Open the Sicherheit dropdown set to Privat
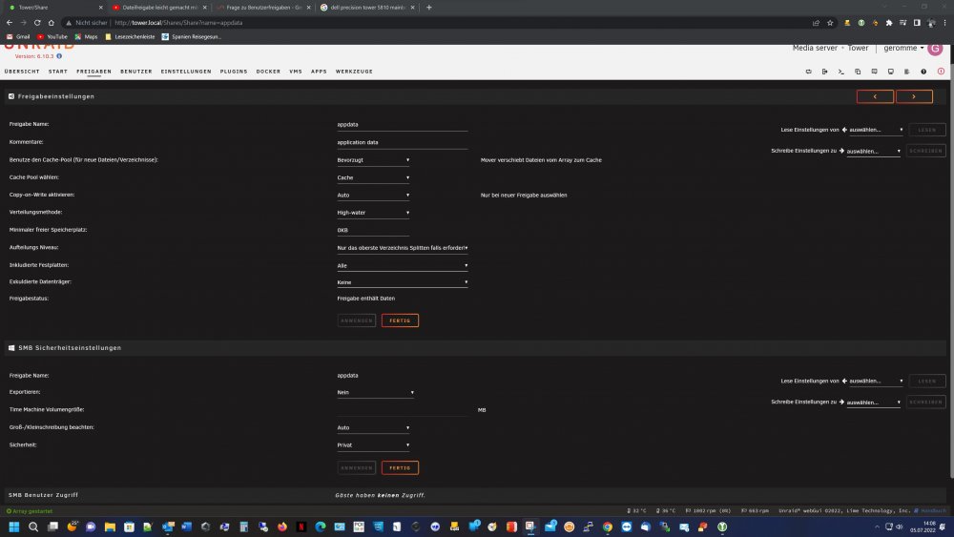The image size is (954, 537). (x=373, y=445)
